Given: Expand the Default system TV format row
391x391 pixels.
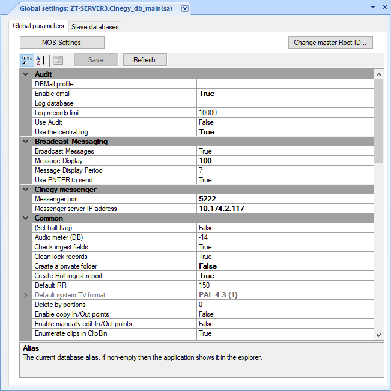Looking at the screenshot, I should point(25,295).
